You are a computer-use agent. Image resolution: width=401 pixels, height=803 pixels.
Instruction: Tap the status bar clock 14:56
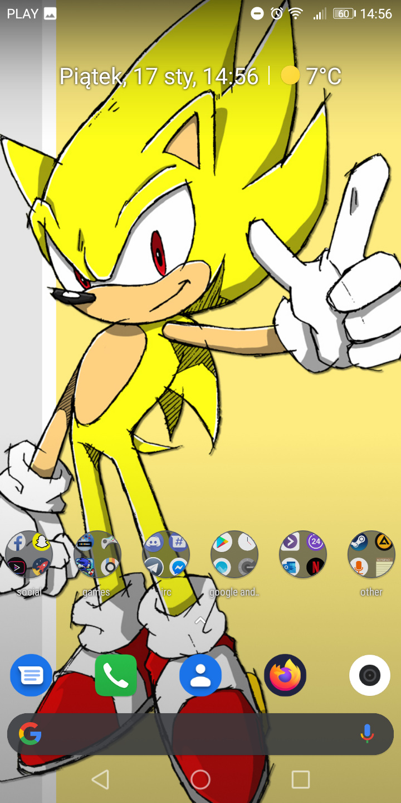(376, 14)
